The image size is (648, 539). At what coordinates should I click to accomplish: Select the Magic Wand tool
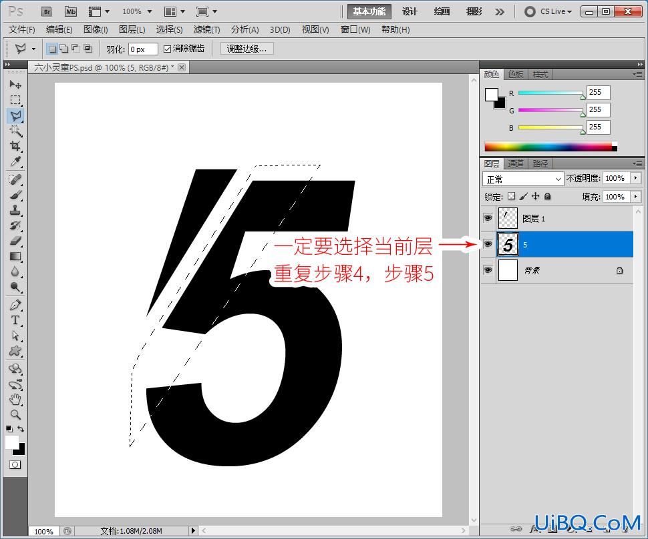point(15,131)
